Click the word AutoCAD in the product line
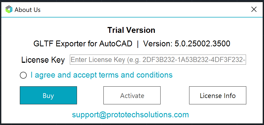264x125 pixels. [116, 43]
